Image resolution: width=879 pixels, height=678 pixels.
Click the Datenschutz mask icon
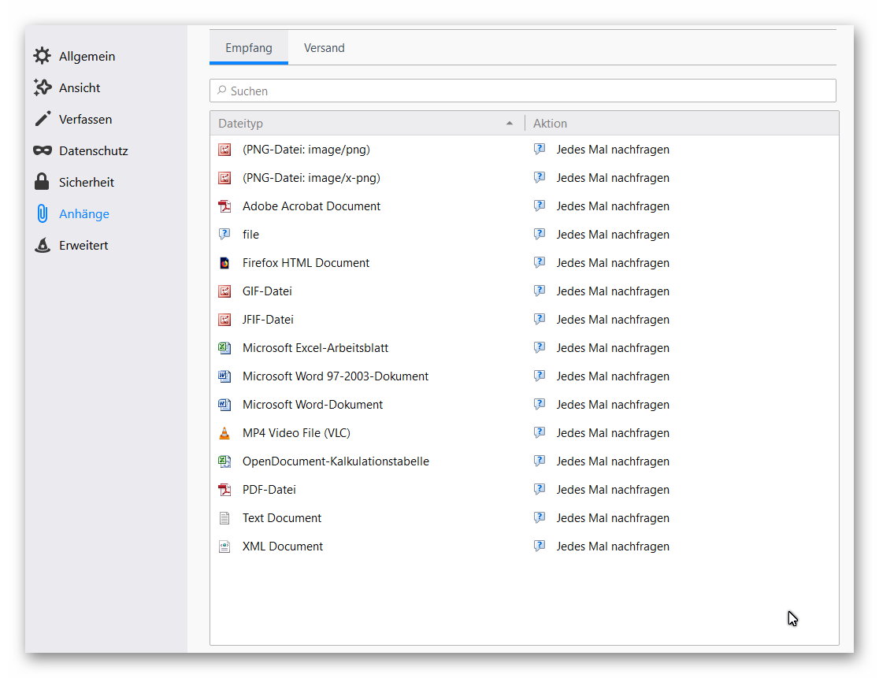[x=42, y=151]
